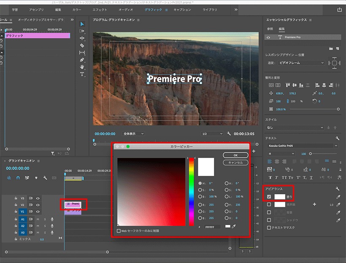346x263 pixels.
Task: Solo audio track A2
Action: click(45, 226)
